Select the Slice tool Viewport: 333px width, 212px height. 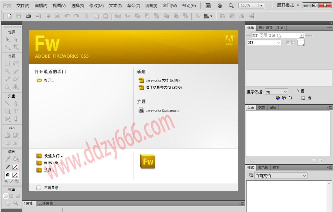(16, 135)
